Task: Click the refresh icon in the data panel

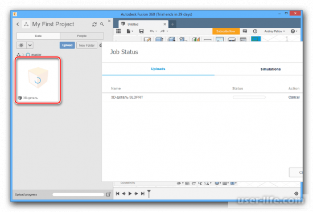Action: coord(94,25)
